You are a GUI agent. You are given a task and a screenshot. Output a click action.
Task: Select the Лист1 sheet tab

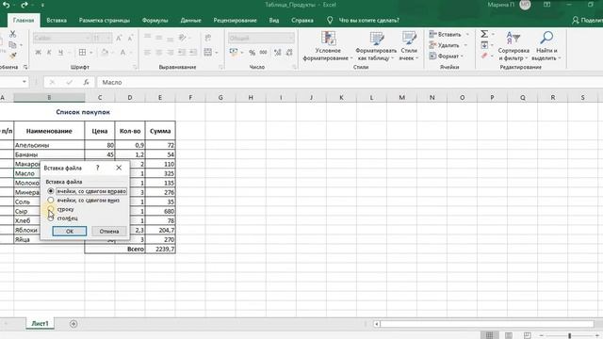tap(40, 324)
